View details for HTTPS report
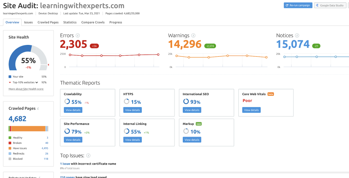The height and width of the screenshot is (178, 349). click(132, 110)
